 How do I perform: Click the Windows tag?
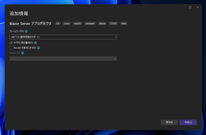point(90,23)
